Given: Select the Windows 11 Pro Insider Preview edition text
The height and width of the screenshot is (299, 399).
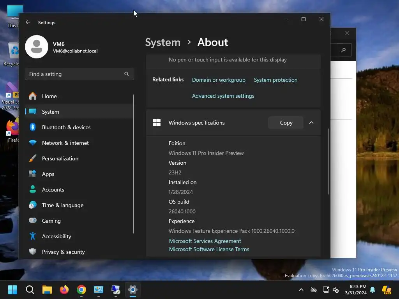Looking at the screenshot, I should 206,153.
